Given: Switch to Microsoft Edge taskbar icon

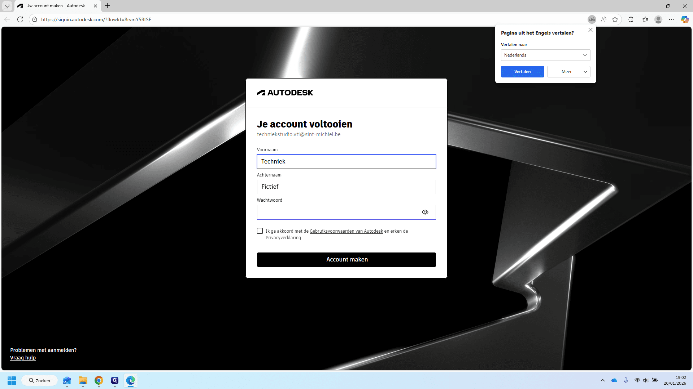Looking at the screenshot, I should [131, 380].
